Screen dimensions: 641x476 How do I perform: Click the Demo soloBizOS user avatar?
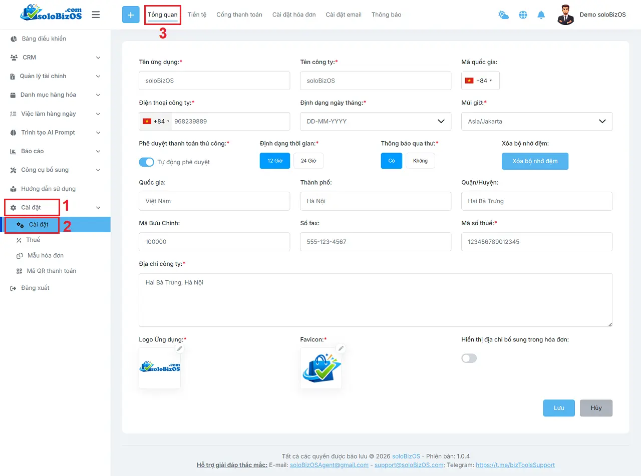pyautogui.click(x=566, y=15)
